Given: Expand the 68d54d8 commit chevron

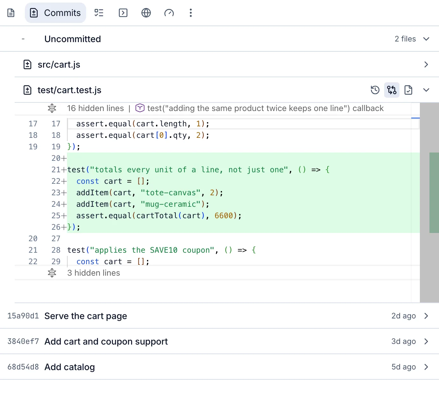Looking at the screenshot, I should [426, 367].
